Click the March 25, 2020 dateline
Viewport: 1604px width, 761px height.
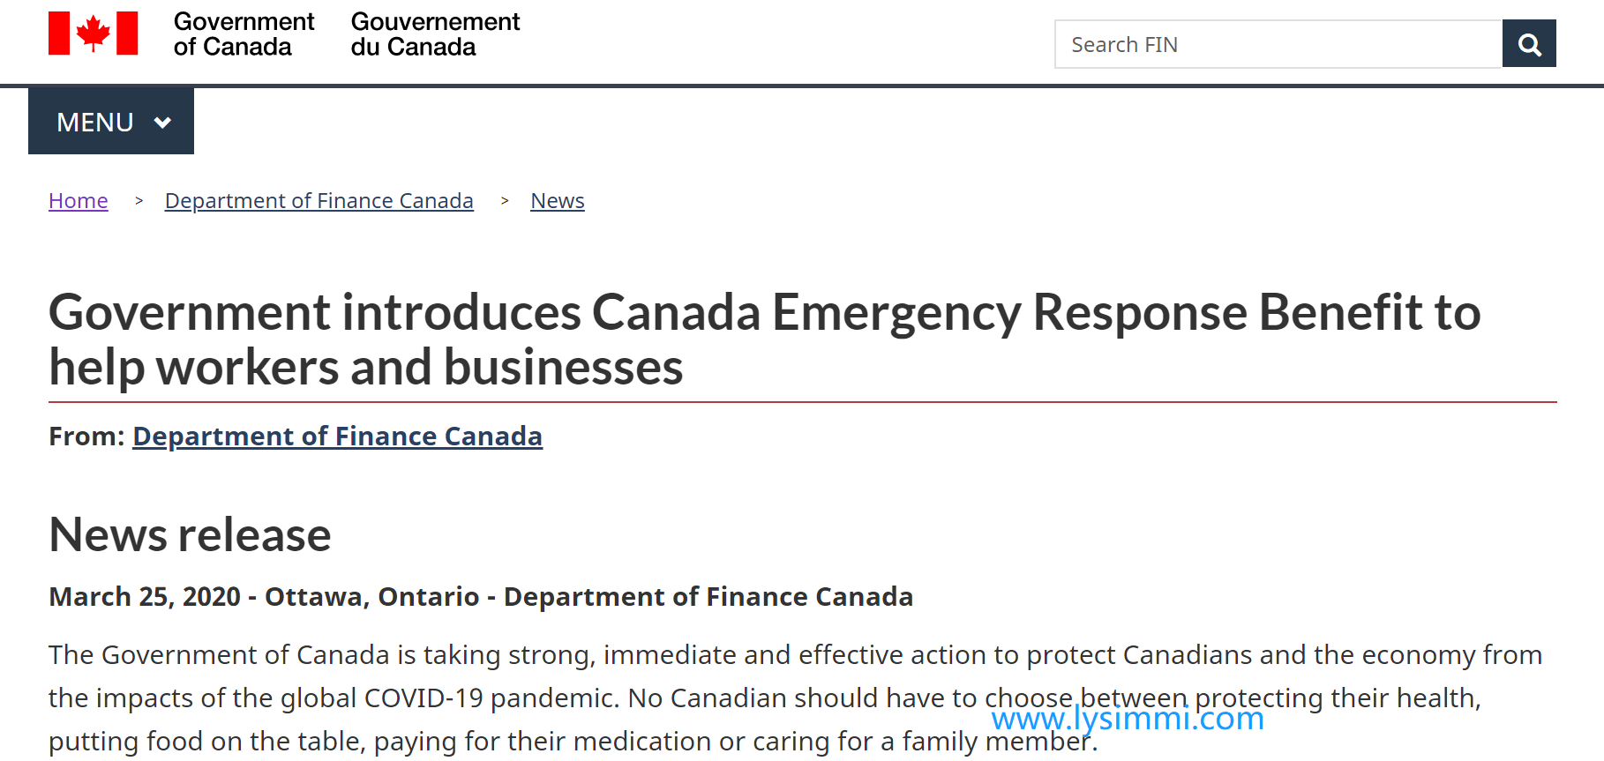[x=481, y=597]
